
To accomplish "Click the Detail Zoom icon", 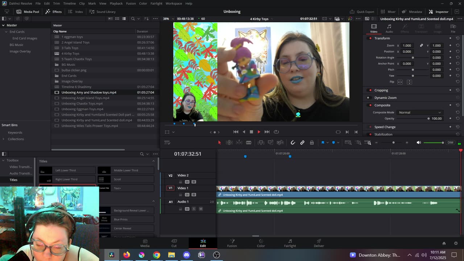I will [x=359, y=142].
